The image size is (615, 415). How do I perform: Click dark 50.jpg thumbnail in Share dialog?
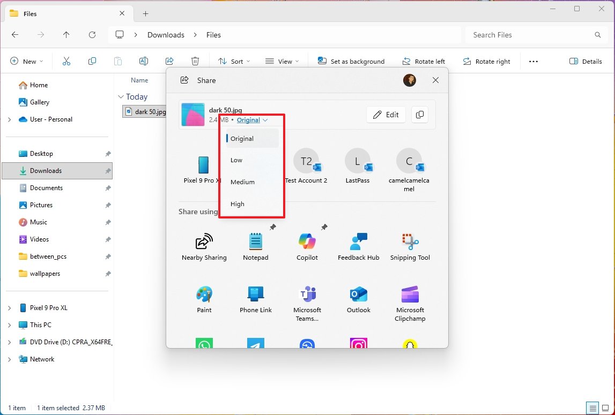click(x=193, y=115)
